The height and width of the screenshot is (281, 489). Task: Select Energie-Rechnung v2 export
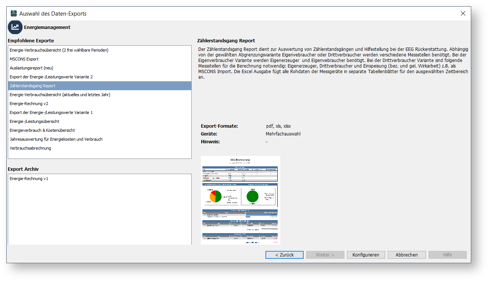29,104
